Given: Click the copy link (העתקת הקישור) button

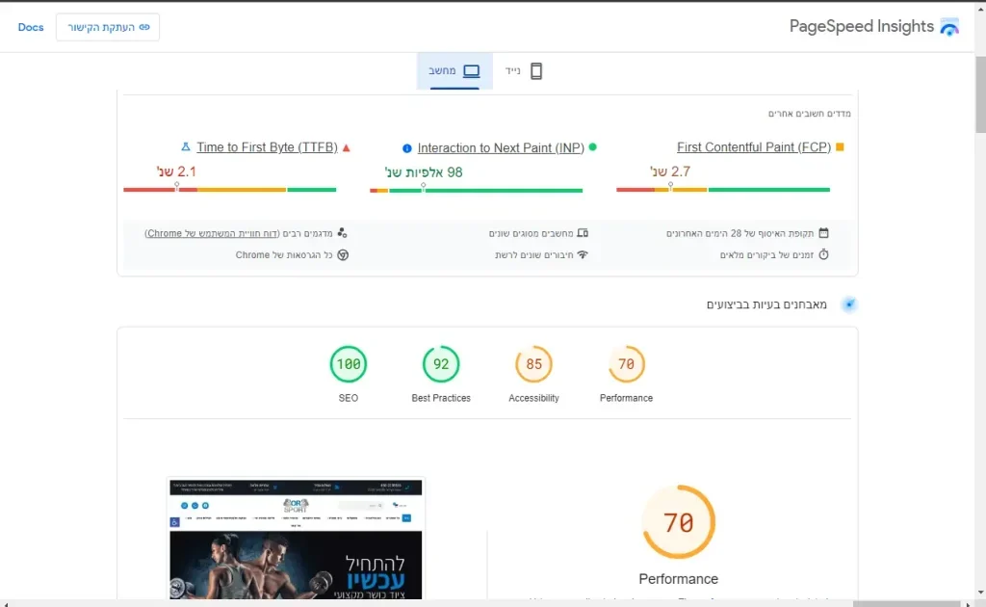Looking at the screenshot, I should click(108, 27).
